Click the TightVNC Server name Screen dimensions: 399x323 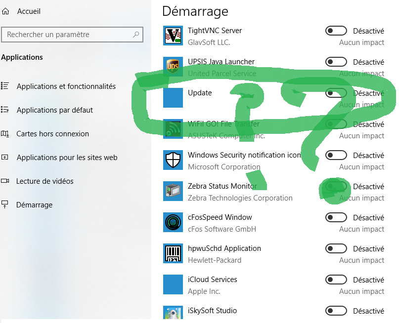tap(215, 31)
